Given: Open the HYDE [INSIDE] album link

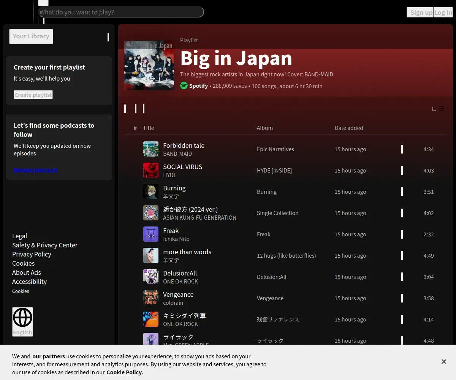Looking at the screenshot, I should tap(274, 170).
